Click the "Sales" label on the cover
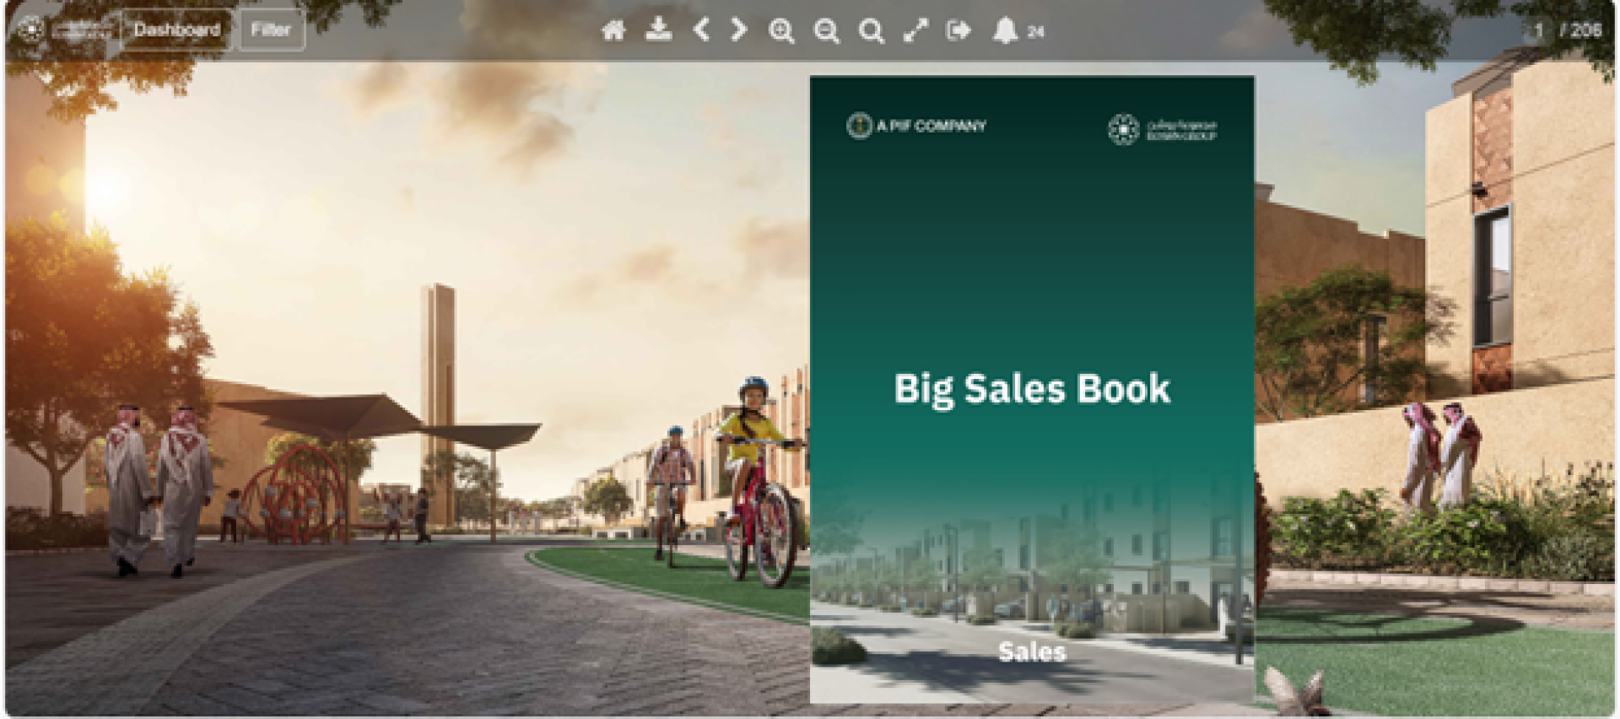1620x719 pixels. (x=1031, y=651)
